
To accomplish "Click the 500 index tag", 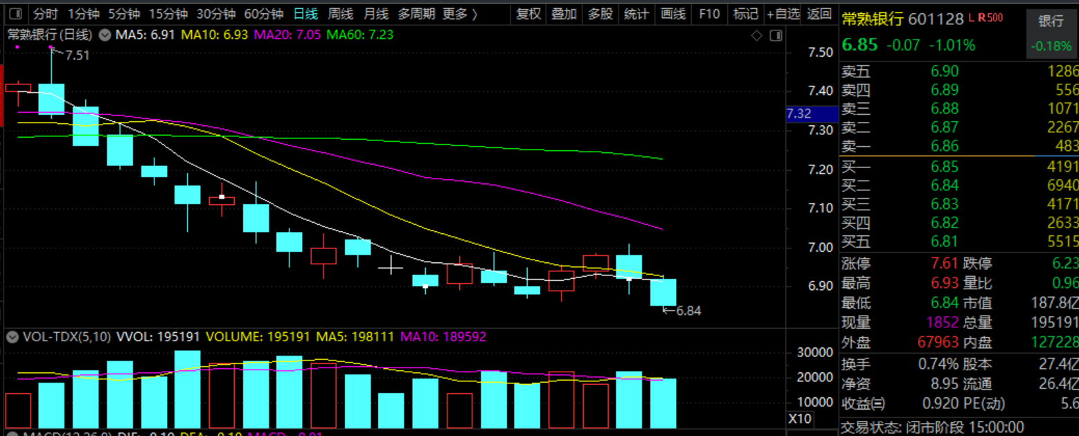I will click(x=995, y=17).
